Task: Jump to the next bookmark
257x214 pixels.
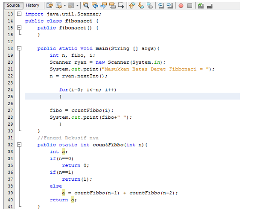Action: point(141,6)
